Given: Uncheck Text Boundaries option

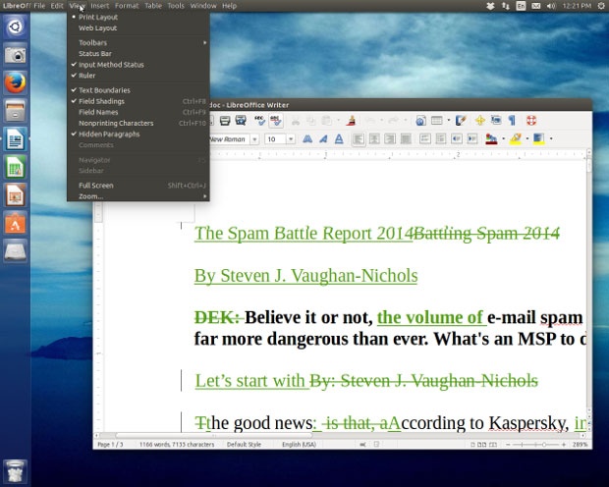Looking at the screenshot, I should 138,90.
